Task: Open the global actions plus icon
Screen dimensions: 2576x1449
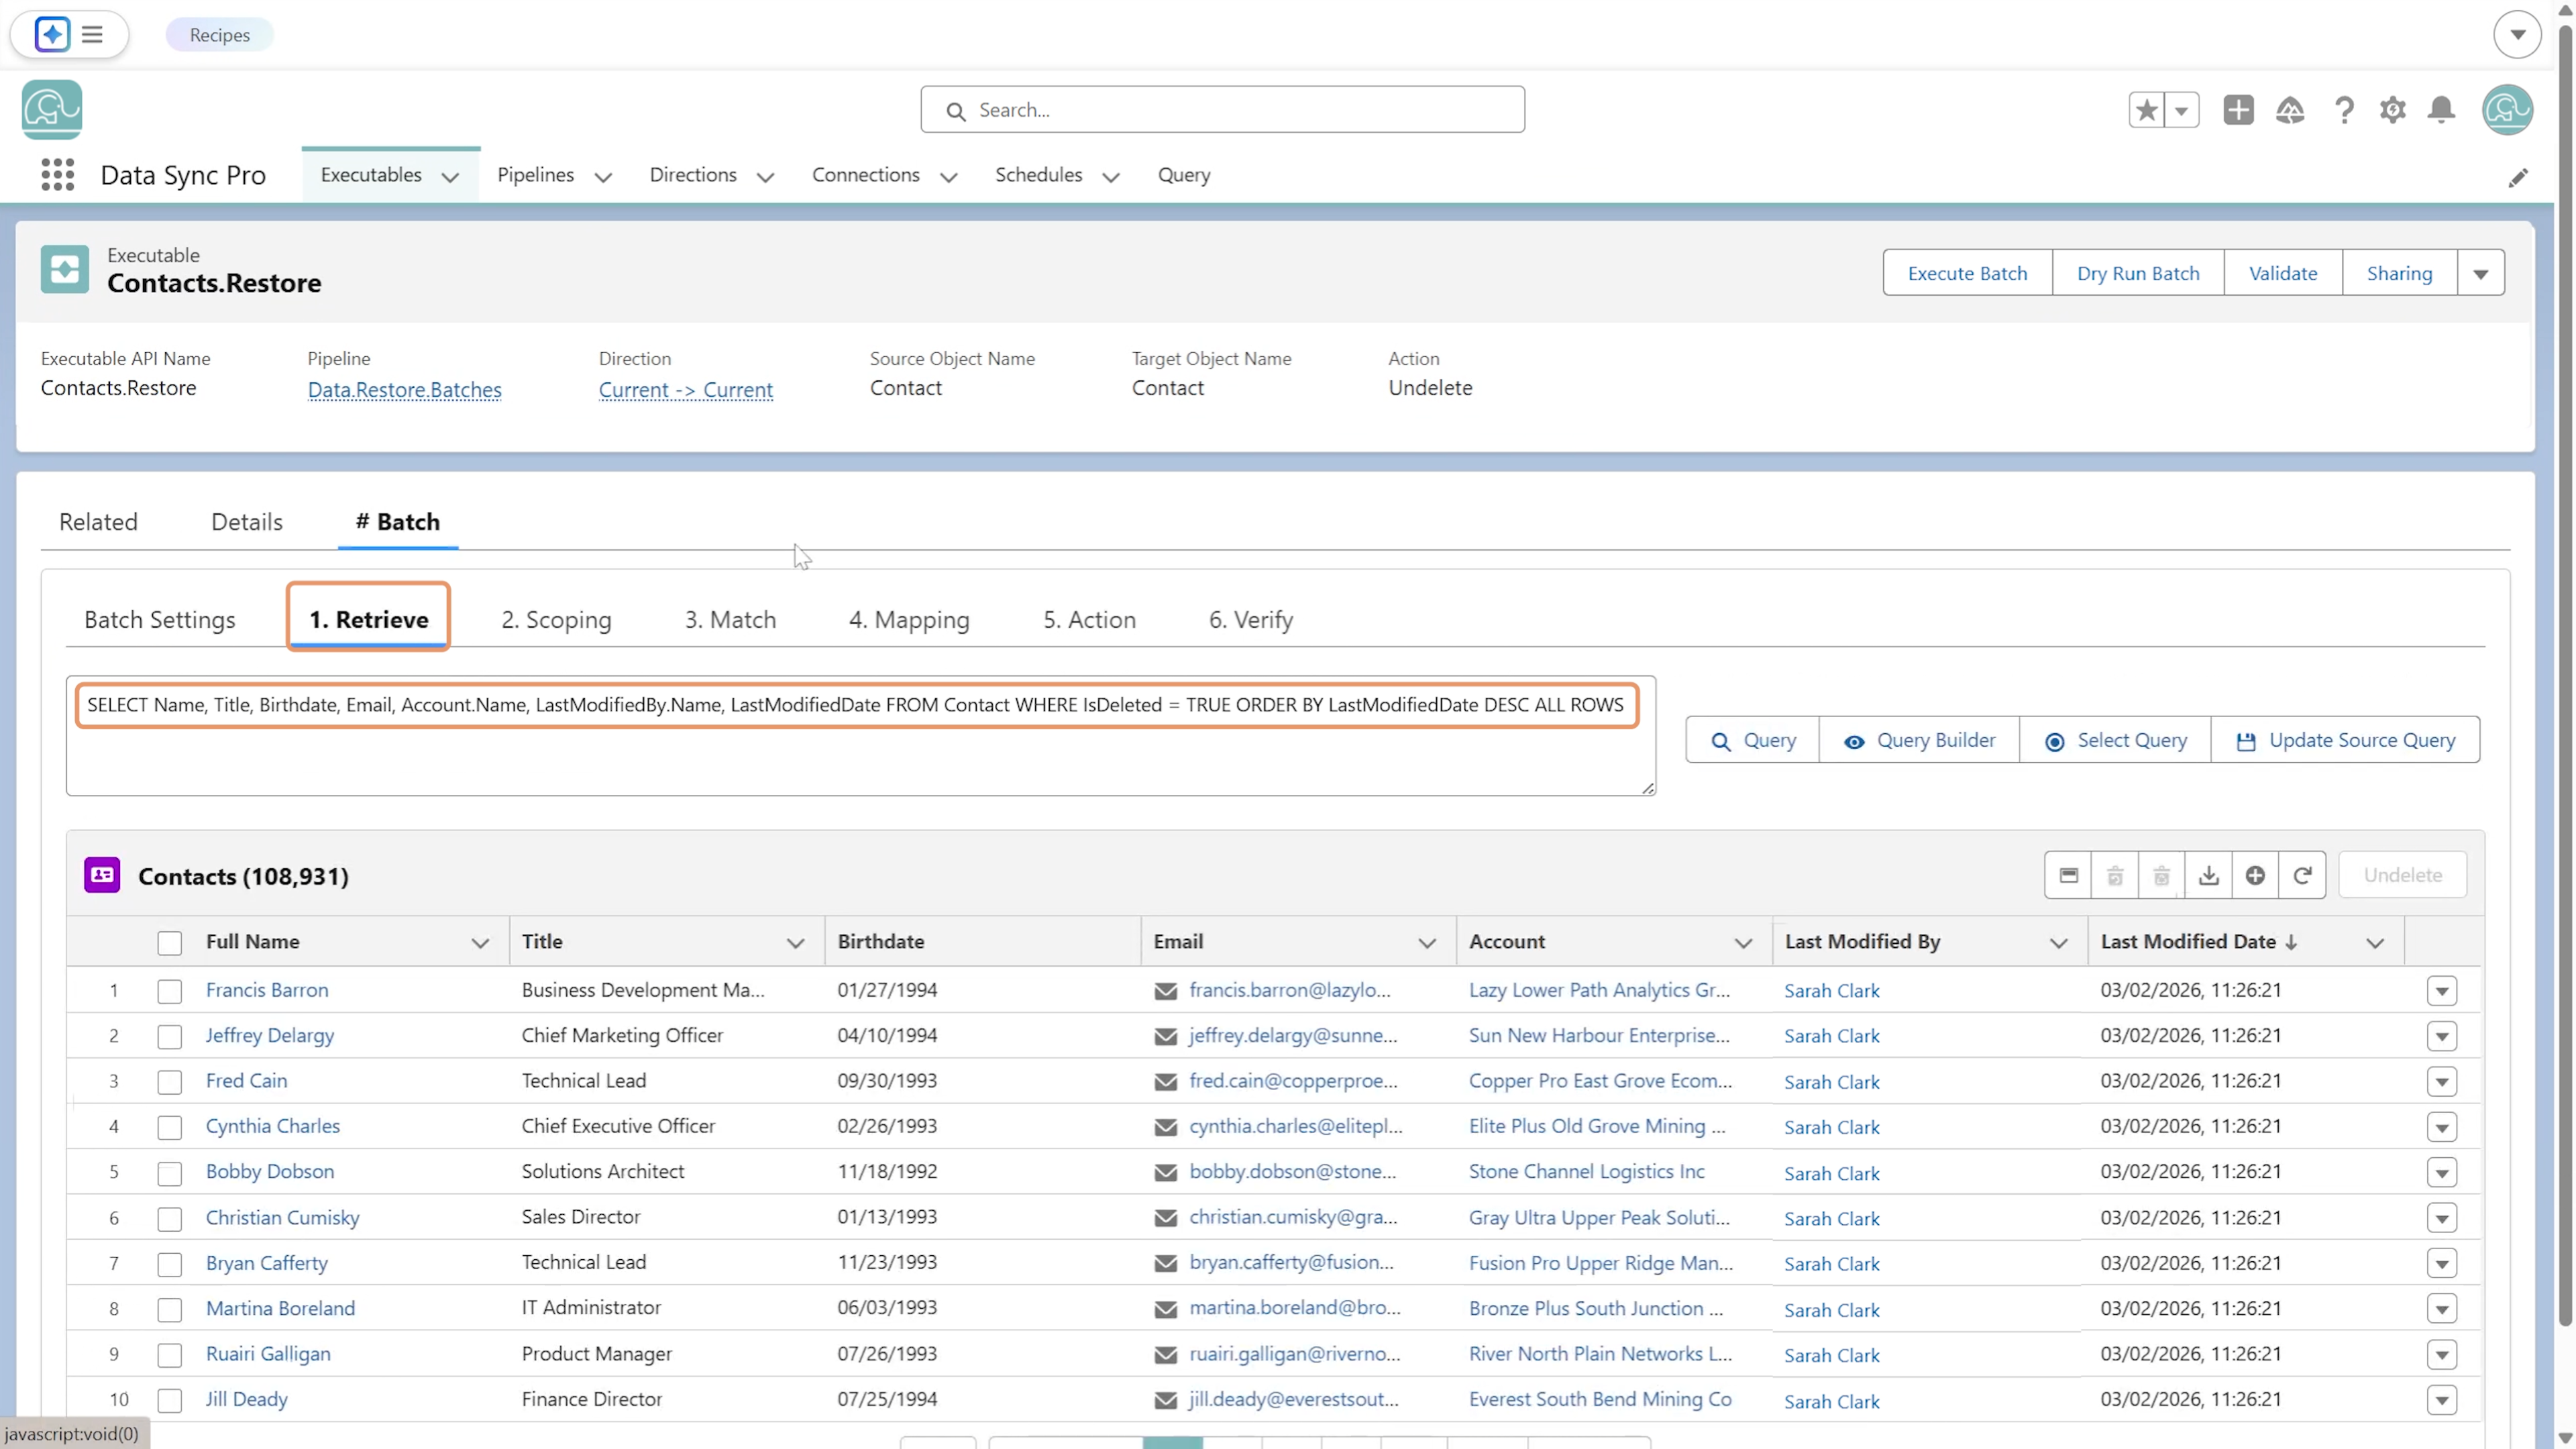Action: [x=2238, y=110]
